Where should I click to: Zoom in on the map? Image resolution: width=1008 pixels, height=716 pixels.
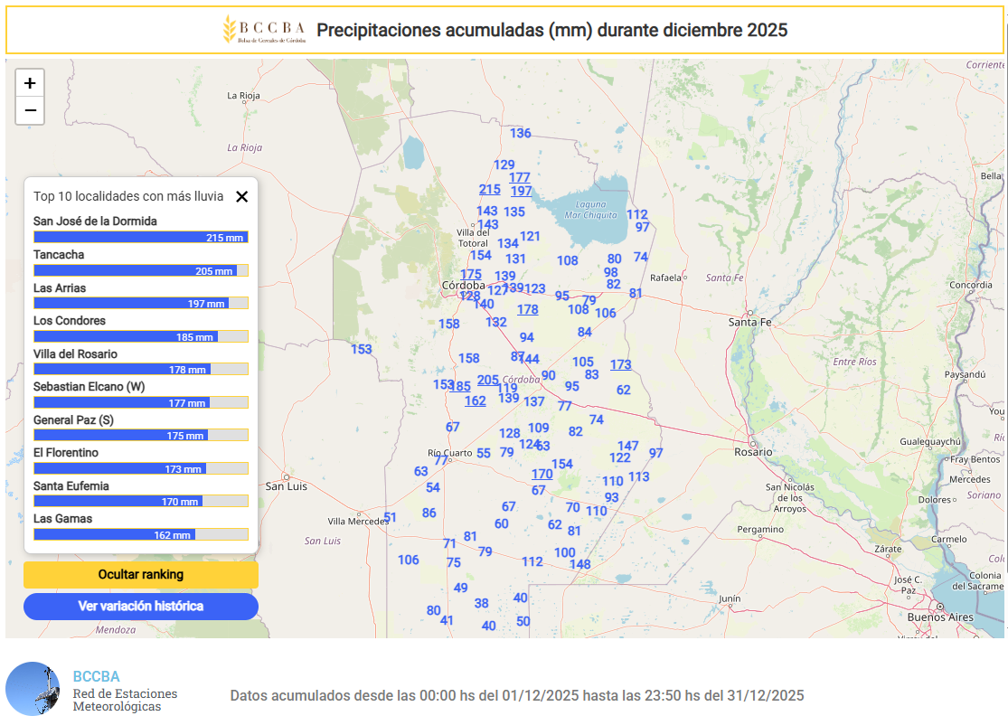point(30,83)
